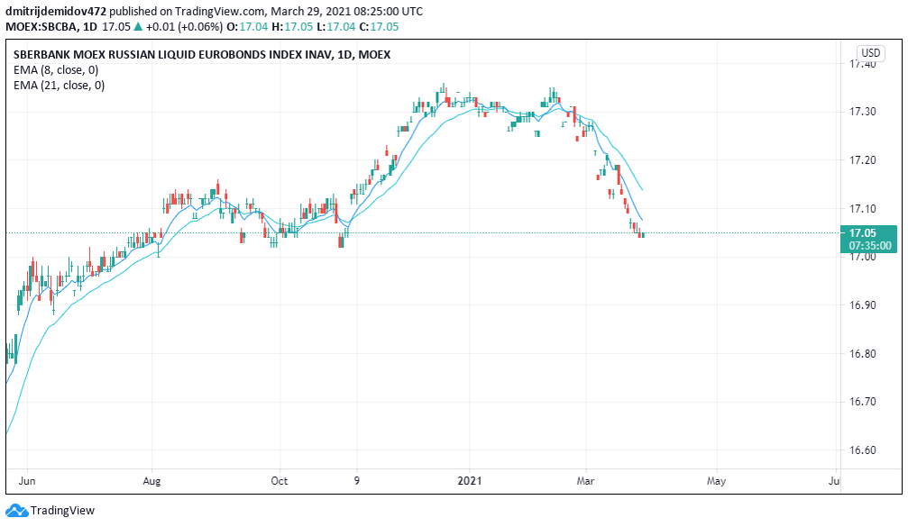Image resolution: width=908 pixels, height=527 pixels.
Task: Click the 16.80 price axis label
Action: (x=862, y=354)
